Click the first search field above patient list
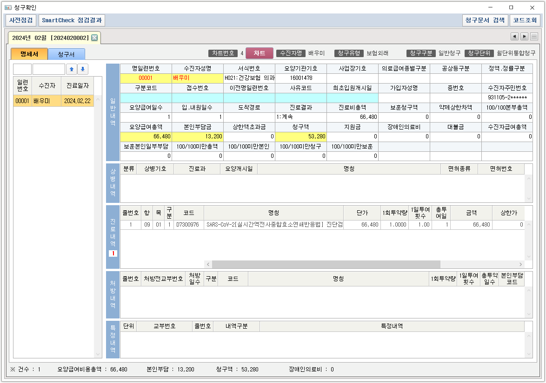The width and height of the screenshot is (546, 383). (x=22, y=70)
